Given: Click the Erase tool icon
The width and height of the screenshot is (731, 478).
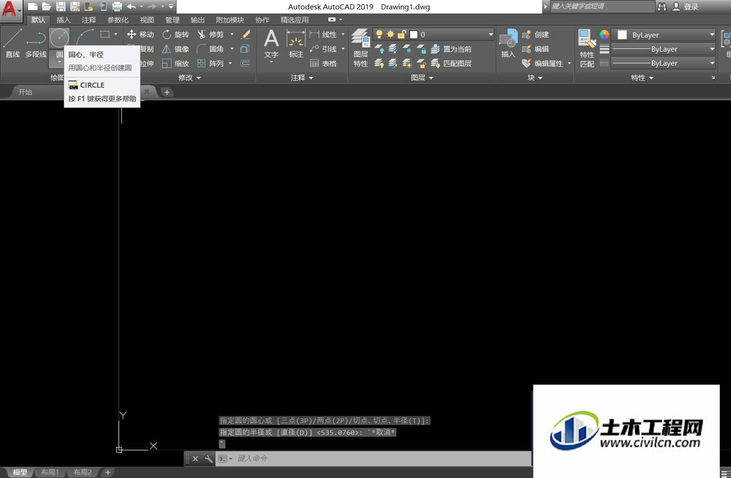Looking at the screenshot, I should [x=245, y=34].
